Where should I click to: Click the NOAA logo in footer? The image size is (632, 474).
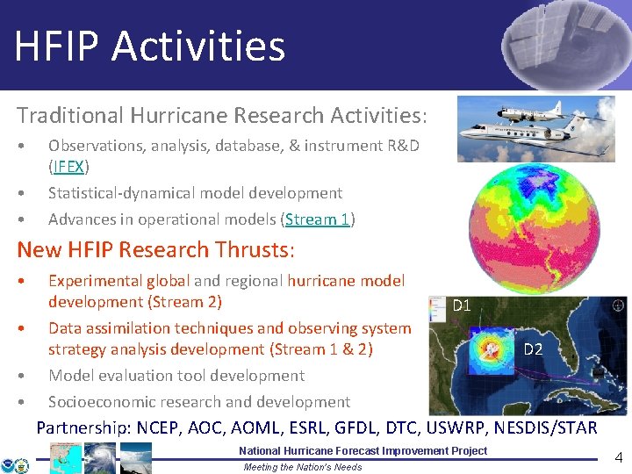[x=7, y=465]
